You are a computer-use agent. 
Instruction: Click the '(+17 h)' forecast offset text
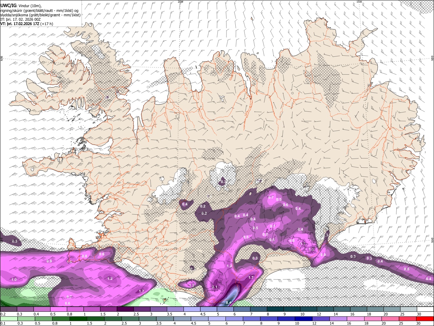coord(46,24)
